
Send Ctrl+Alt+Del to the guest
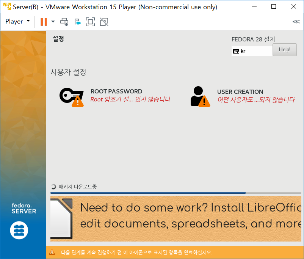pyautogui.click(x=64, y=22)
